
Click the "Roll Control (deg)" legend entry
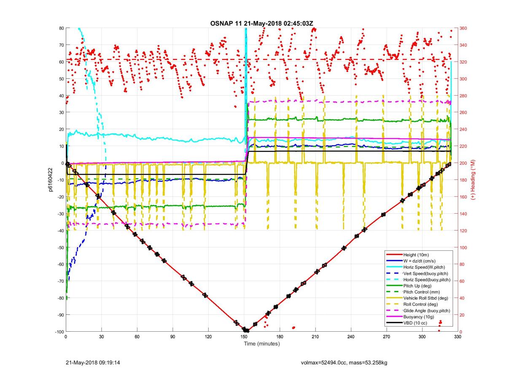coord(420,304)
